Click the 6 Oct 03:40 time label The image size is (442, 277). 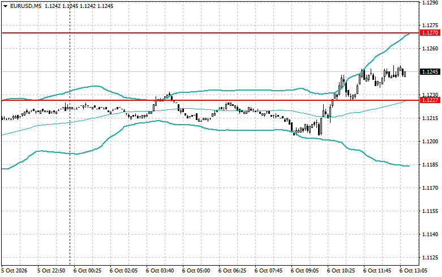point(160,271)
